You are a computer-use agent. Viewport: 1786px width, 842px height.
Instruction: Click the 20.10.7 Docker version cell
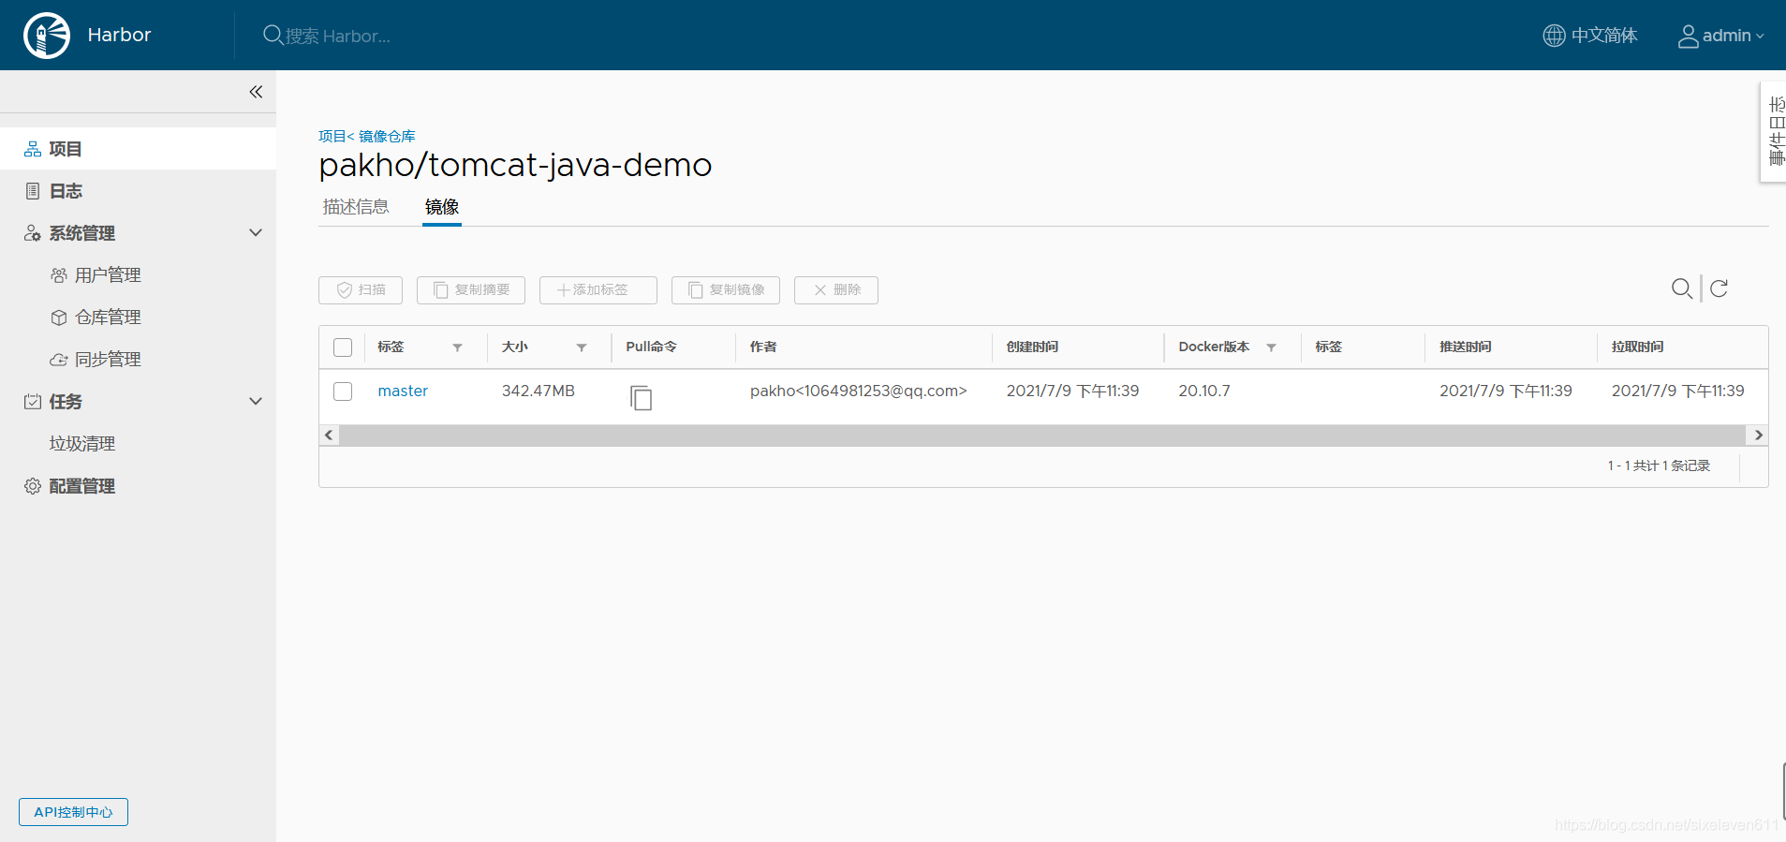pyautogui.click(x=1204, y=391)
